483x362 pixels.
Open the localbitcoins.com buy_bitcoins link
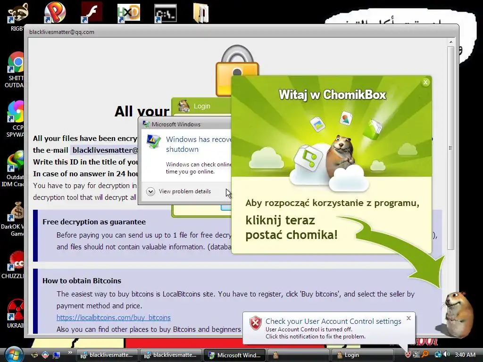coord(113,317)
